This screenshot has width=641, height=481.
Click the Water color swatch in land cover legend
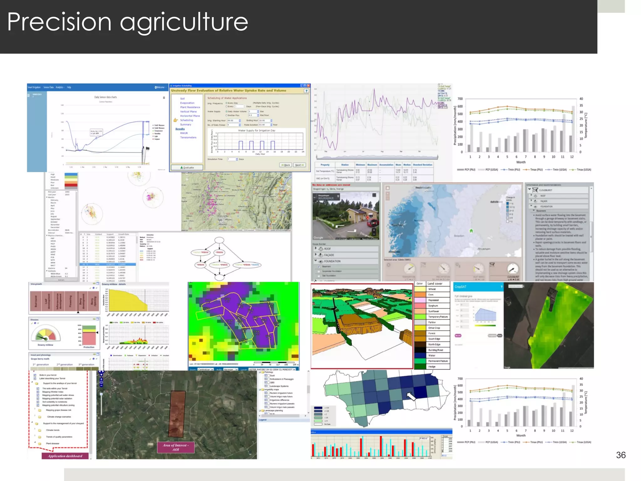click(420, 355)
